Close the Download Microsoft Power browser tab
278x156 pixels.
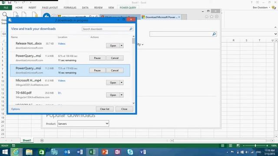pyautogui.click(x=179, y=17)
